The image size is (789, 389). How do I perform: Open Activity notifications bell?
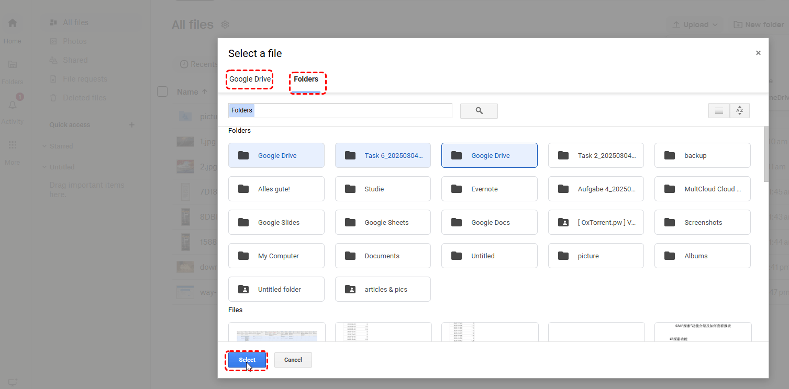[13, 105]
